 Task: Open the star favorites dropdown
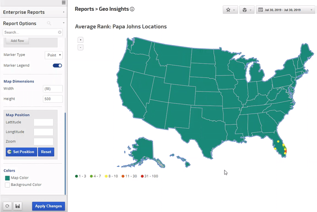click(230, 10)
